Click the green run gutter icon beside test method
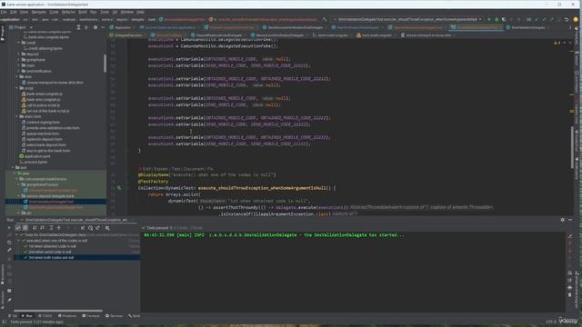 tap(119, 188)
